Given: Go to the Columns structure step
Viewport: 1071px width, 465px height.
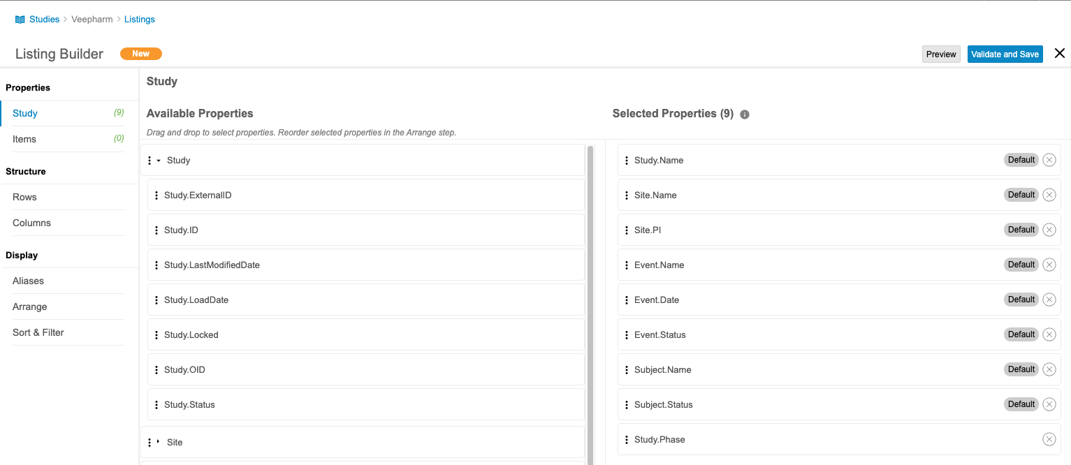Looking at the screenshot, I should (31, 223).
